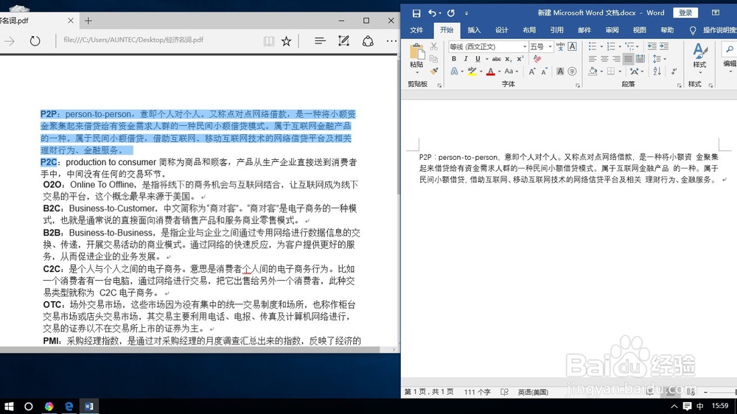
Task: Switch to the 布局 ribbon tab
Action: [x=529, y=30]
